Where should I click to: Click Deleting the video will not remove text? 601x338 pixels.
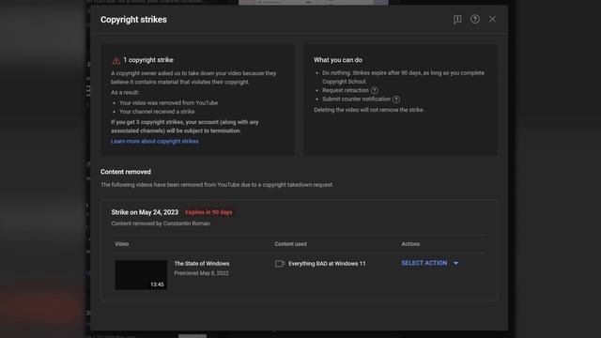point(369,110)
